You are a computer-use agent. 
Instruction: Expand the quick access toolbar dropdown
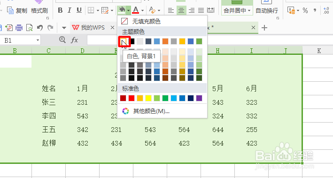coord(64,28)
